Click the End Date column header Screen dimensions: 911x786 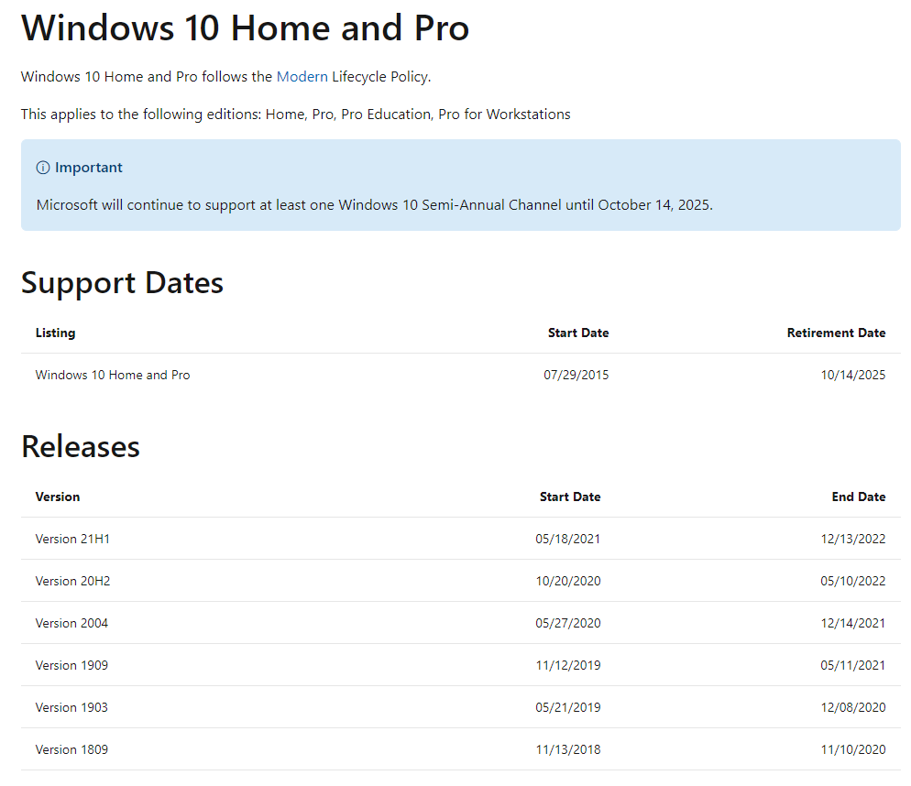point(858,497)
